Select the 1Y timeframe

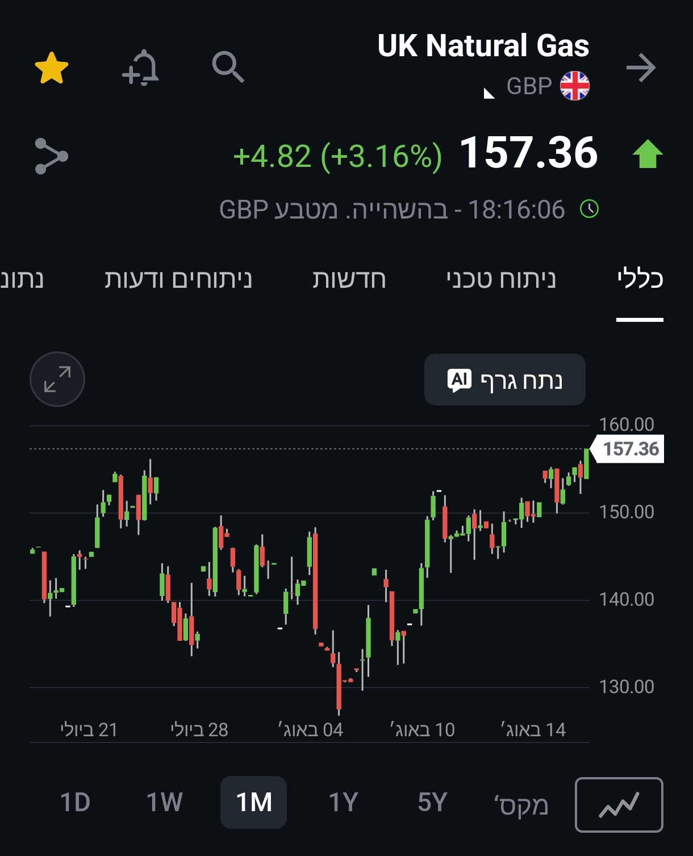click(343, 803)
